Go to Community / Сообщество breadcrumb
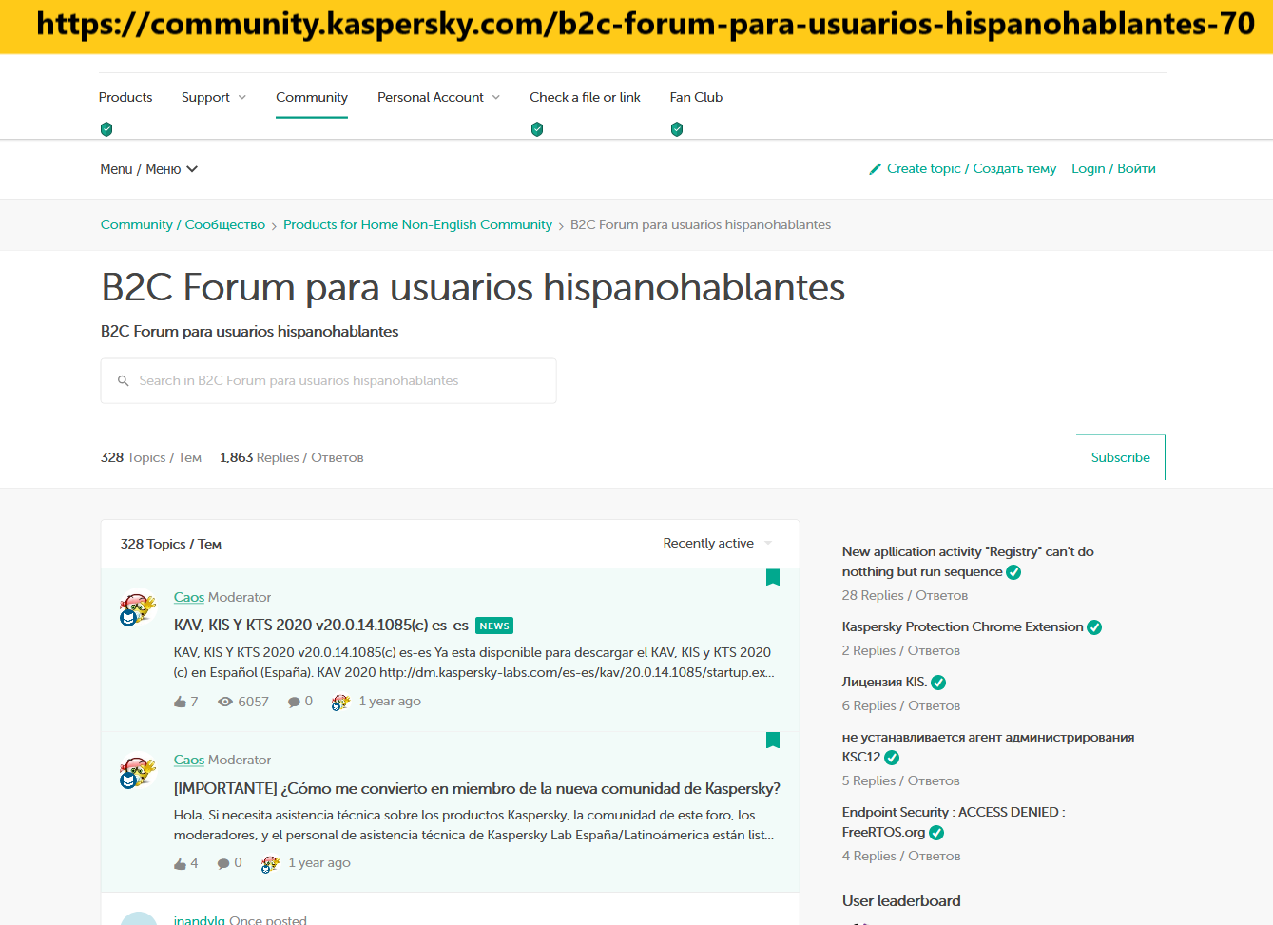 point(183,224)
